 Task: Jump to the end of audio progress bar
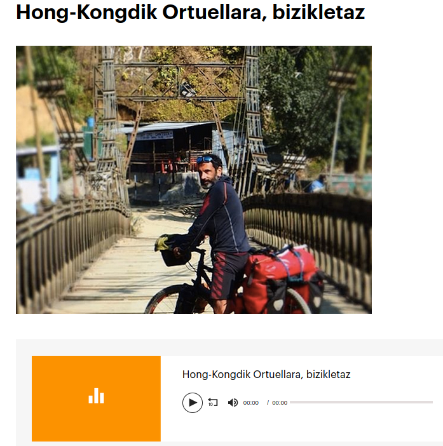[x=432, y=402]
